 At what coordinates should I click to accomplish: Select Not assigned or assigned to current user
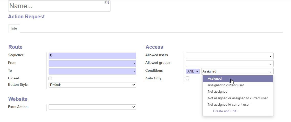[x=238, y=98]
